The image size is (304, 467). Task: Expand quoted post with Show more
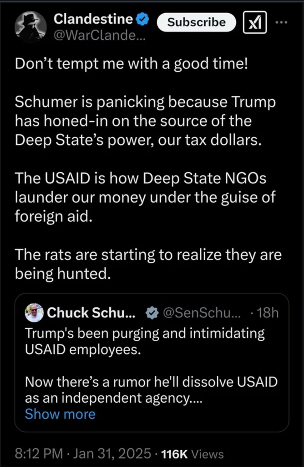pyautogui.click(x=60, y=414)
